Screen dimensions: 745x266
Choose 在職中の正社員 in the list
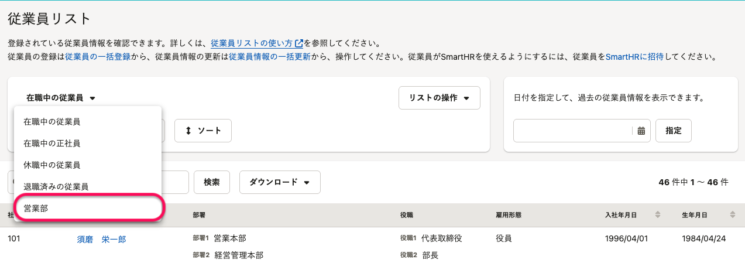coord(87,144)
